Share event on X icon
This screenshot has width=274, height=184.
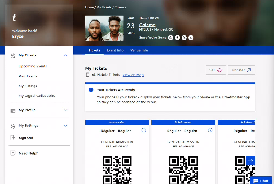(184, 38)
